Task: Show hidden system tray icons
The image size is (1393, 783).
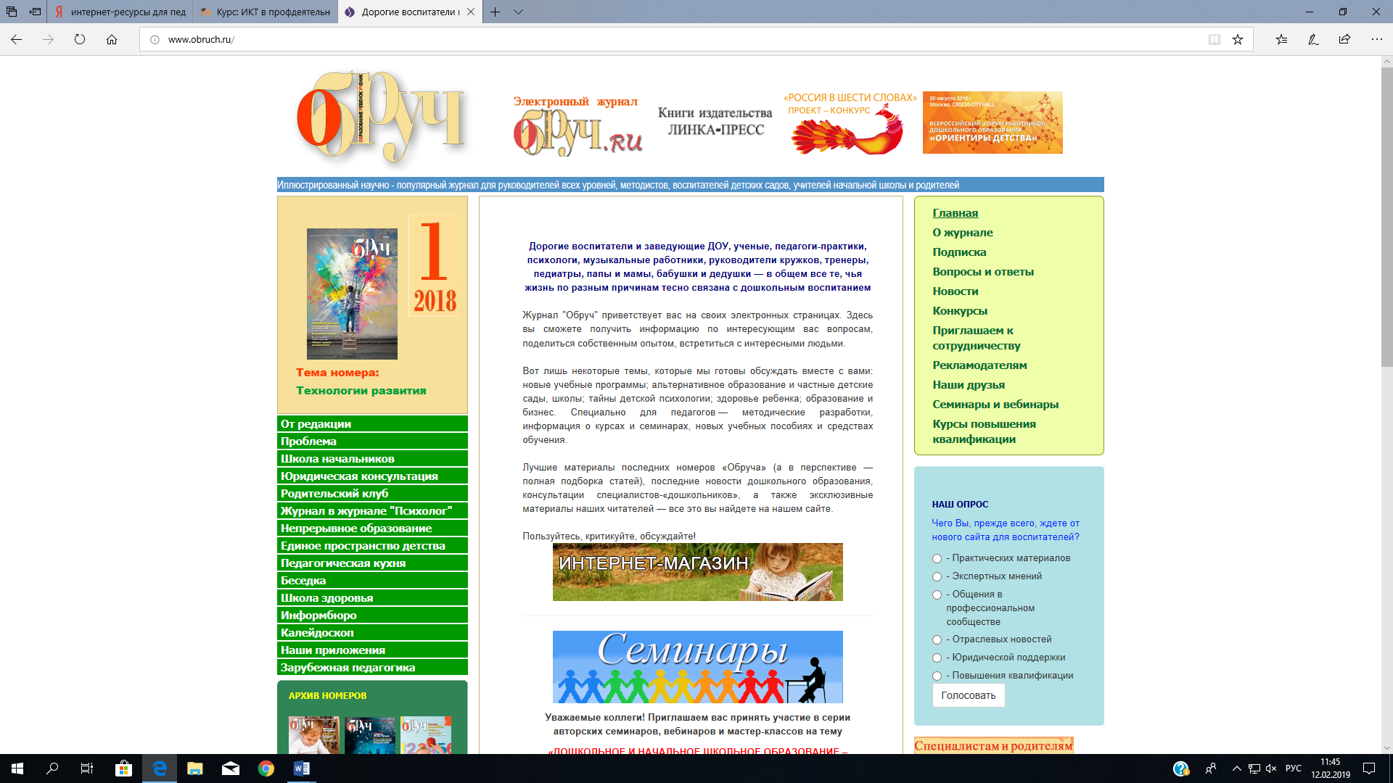Action: tap(1236, 768)
